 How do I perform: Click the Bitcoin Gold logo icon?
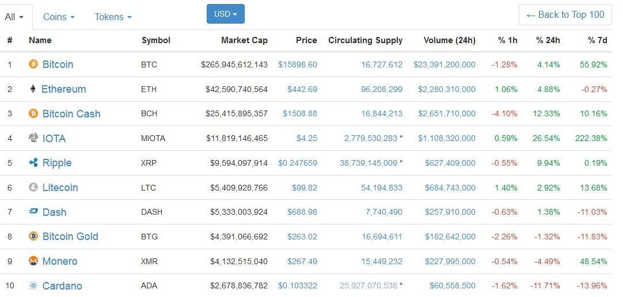tap(33, 236)
